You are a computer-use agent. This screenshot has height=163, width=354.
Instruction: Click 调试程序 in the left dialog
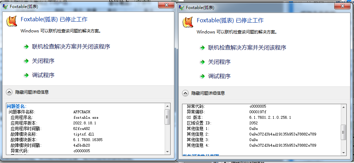pyautogui.click(x=43, y=75)
